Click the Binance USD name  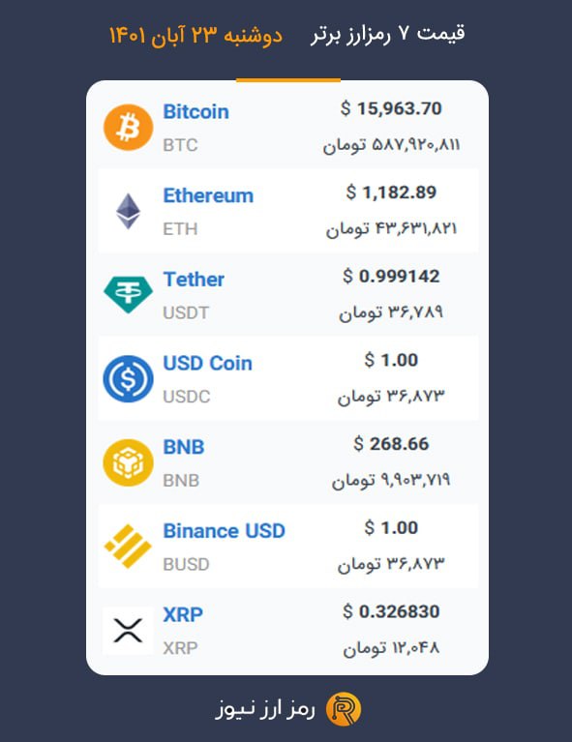[224, 531]
